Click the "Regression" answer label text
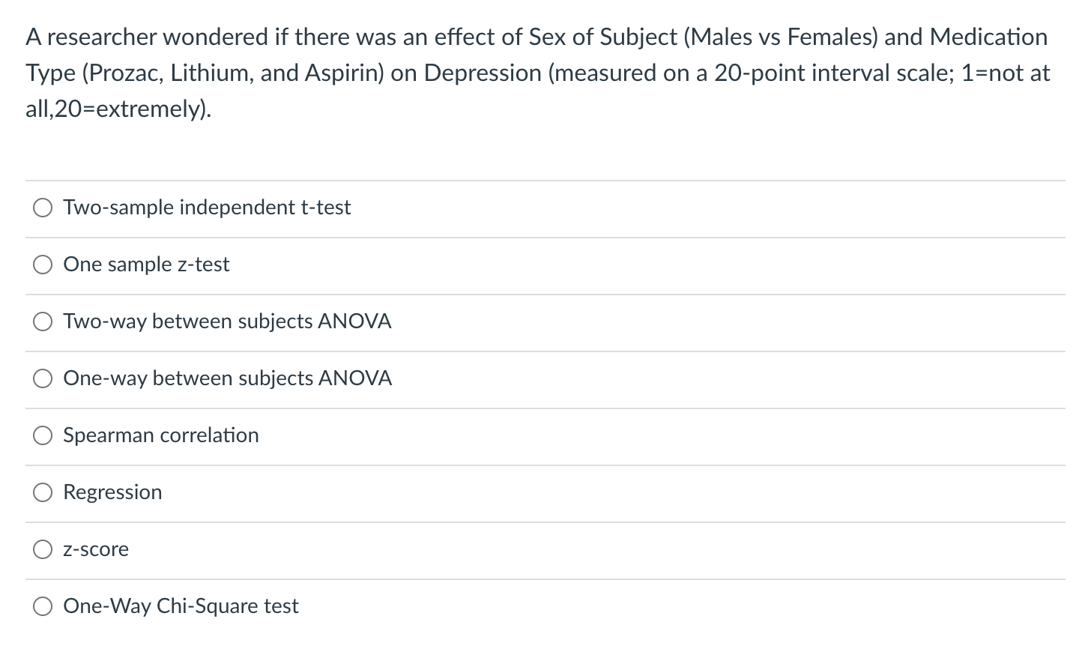1079x646 pixels. 112,492
